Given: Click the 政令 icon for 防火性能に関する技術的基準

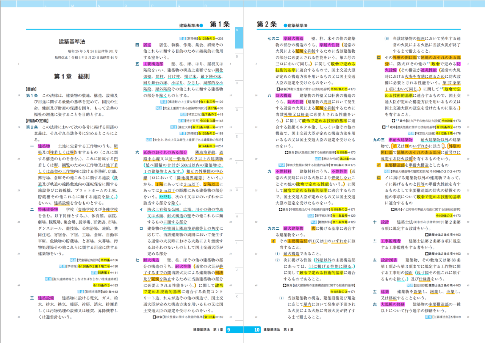Looking at the screenshot, I should point(286,152).
